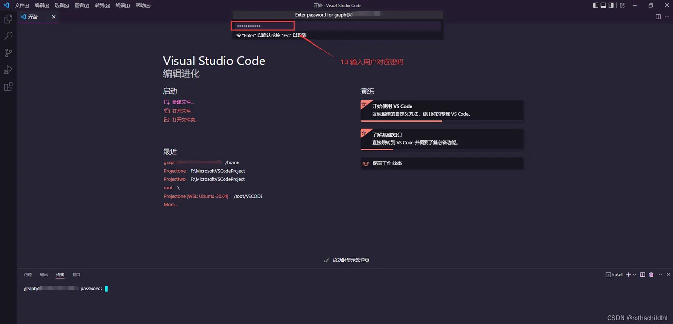Viewport: 673px width, 324px height.
Task: Kill terminal with trash icon
Action: pyautogui.click(x=651, y=274)
